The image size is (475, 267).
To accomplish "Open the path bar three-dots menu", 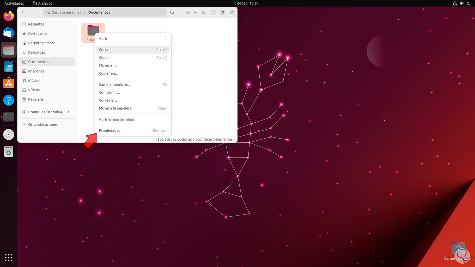I will click(x=162, y=12).
